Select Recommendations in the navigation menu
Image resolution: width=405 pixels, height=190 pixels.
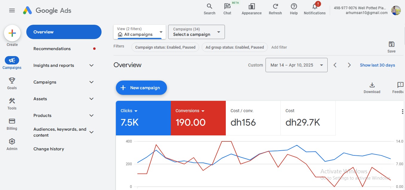pos(52,49)
